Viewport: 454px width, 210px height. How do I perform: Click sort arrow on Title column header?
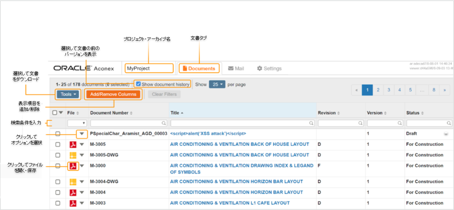(x=182, y=113)
